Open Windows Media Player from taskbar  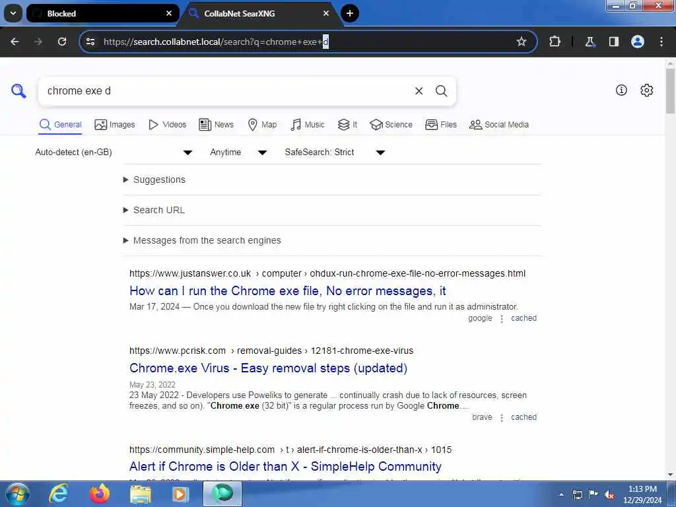(x=181, y=494)
